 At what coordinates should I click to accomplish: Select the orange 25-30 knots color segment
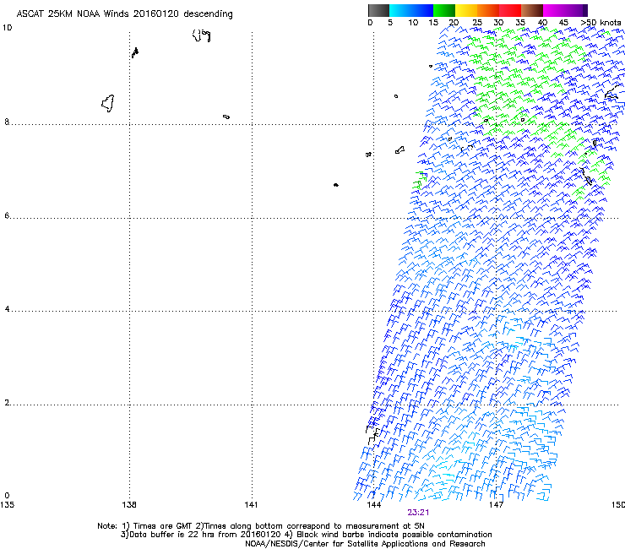click(x=488, y=10)
